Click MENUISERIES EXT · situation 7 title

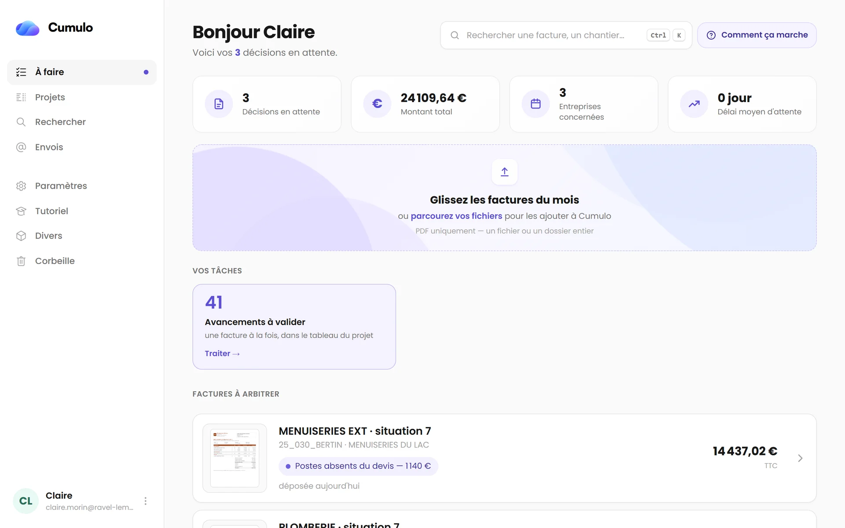click(355, 431)
